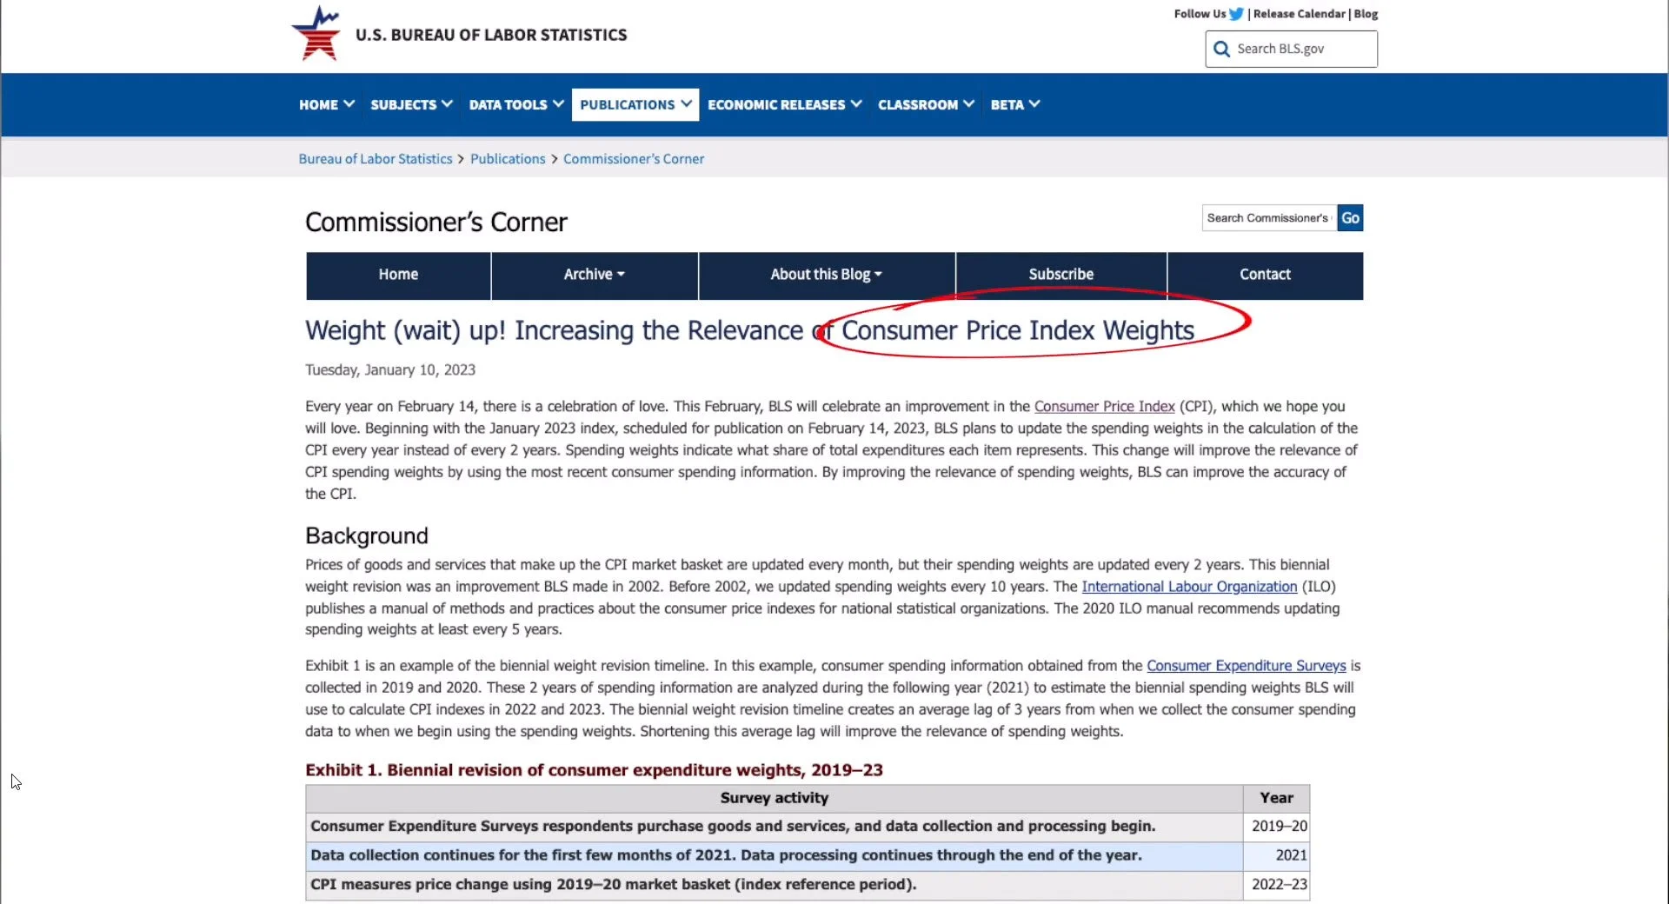
Task: Click the Publications breadcrumb link
Action: coord(508,159)
